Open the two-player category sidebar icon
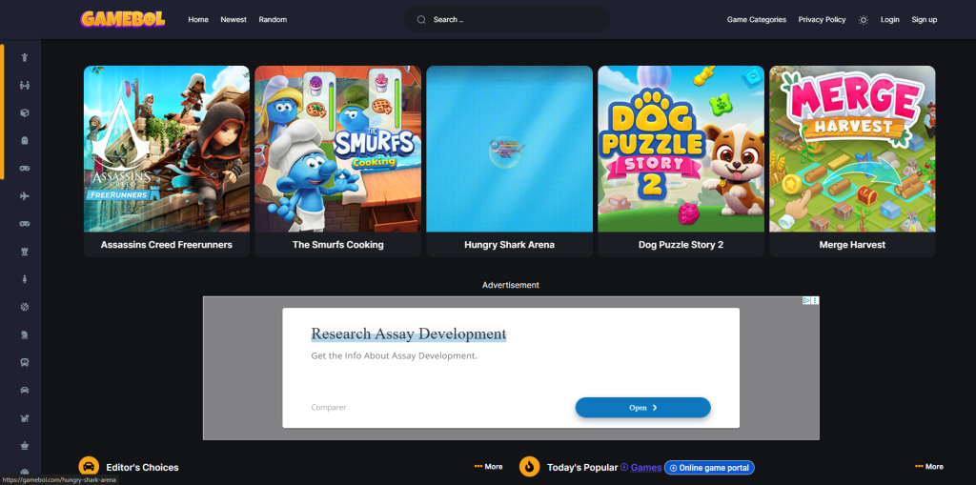The image size is (976, 485). (25, 86)
